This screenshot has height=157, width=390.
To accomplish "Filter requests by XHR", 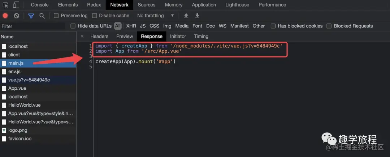I will pyautogui.click(x=131, y=26).
